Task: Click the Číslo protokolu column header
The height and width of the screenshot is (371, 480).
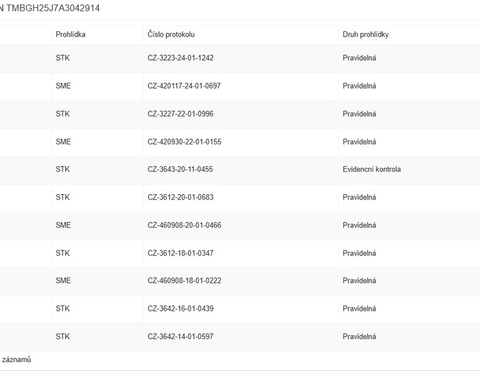Action: click(171, 34)
